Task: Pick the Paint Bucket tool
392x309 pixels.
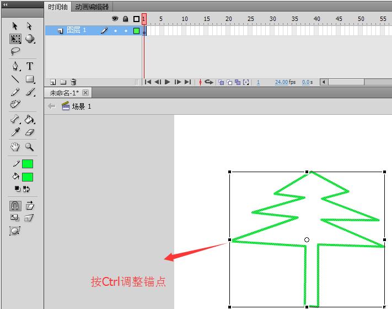Action: tap(30, 119)
